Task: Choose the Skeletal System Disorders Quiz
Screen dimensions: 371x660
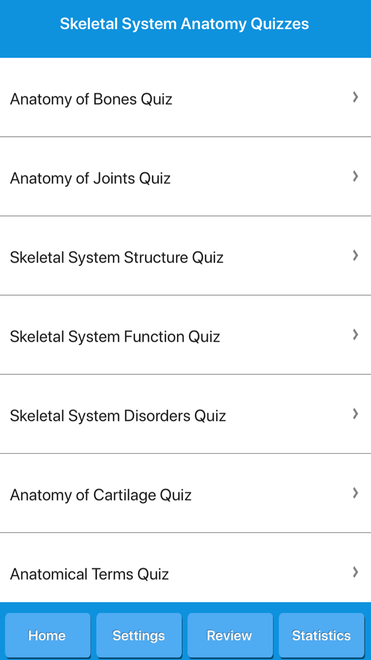Action: 118,416
